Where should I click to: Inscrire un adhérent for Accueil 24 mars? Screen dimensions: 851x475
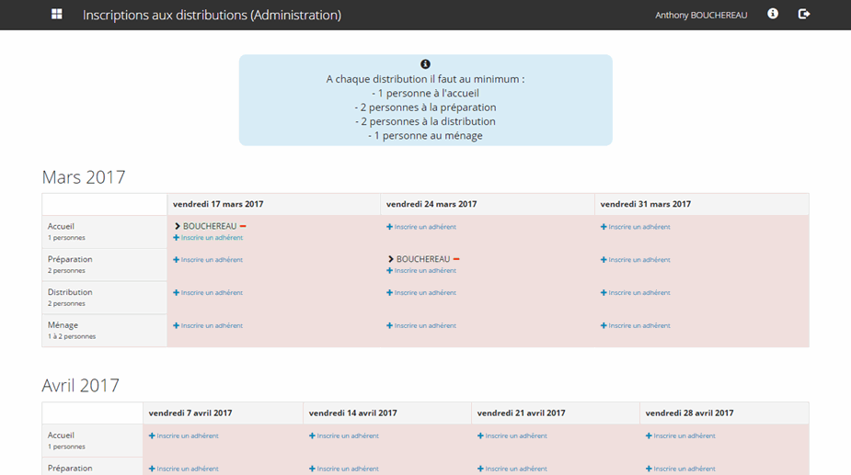click(424, 227)
